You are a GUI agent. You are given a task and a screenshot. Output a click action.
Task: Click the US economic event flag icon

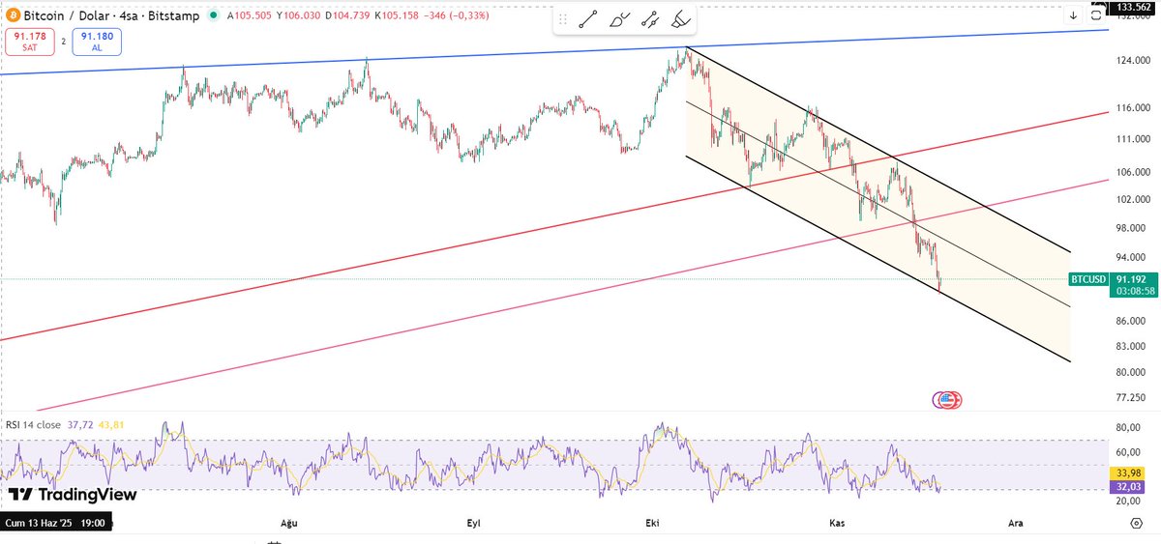(947, 399)
